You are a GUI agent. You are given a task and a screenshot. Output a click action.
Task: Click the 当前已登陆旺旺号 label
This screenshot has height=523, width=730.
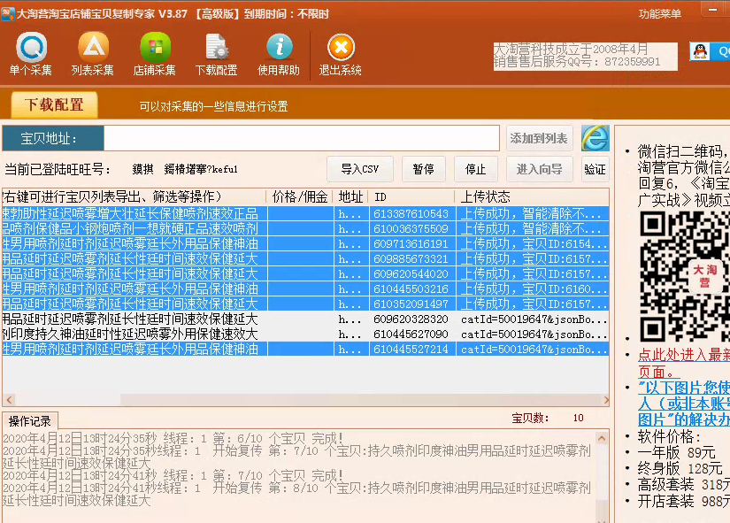58,169
